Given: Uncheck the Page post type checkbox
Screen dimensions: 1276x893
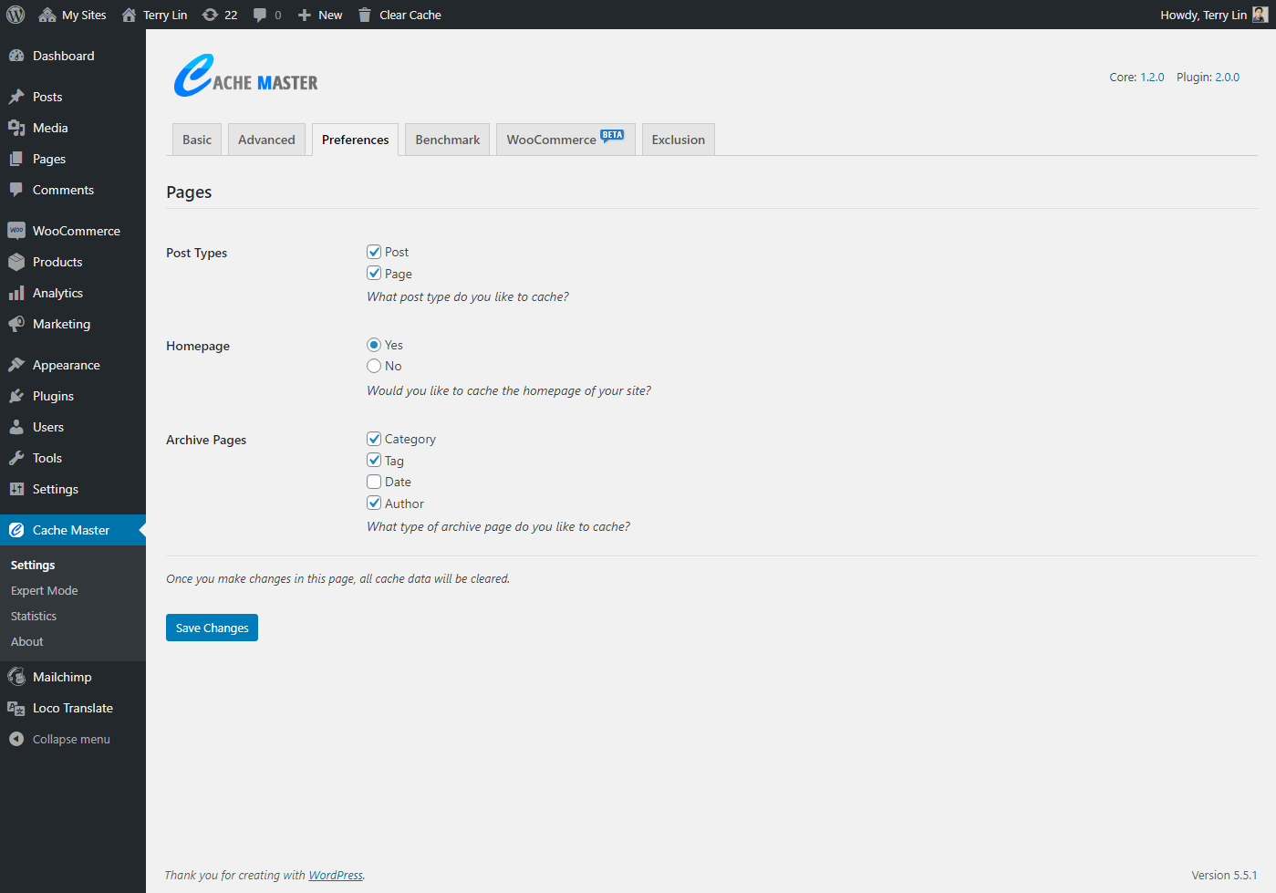Looking at the screenshot, I should coord(374,273).
